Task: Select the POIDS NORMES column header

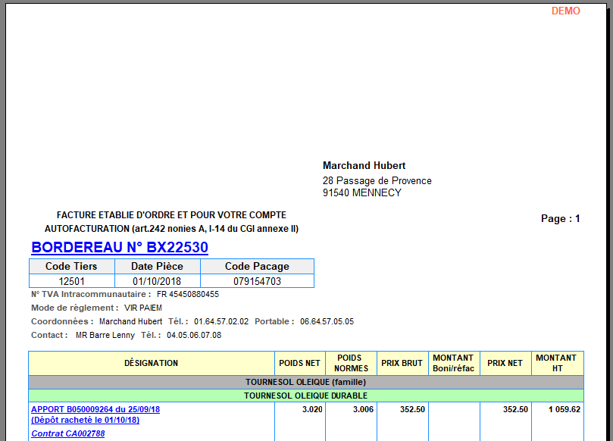Action: pos(351,363)
